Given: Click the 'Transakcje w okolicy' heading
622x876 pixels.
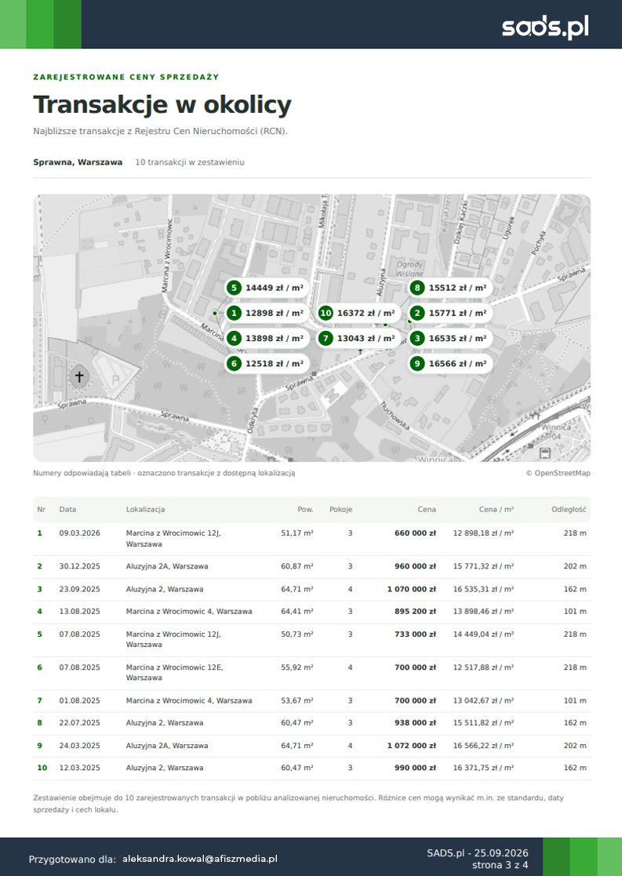Looking at the screenshot, I should (x=162, y=104).
